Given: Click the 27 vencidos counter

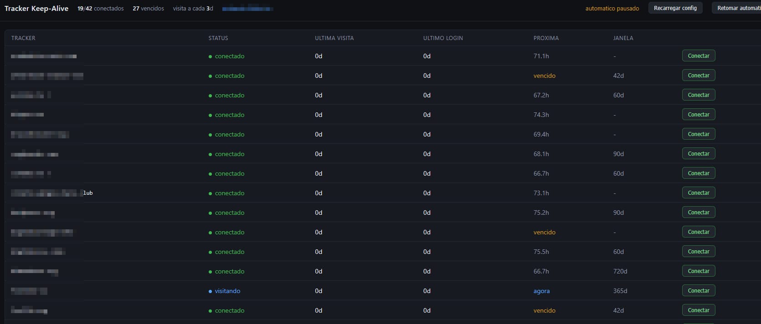Looking at the screenshot, I should pos(148,8).
